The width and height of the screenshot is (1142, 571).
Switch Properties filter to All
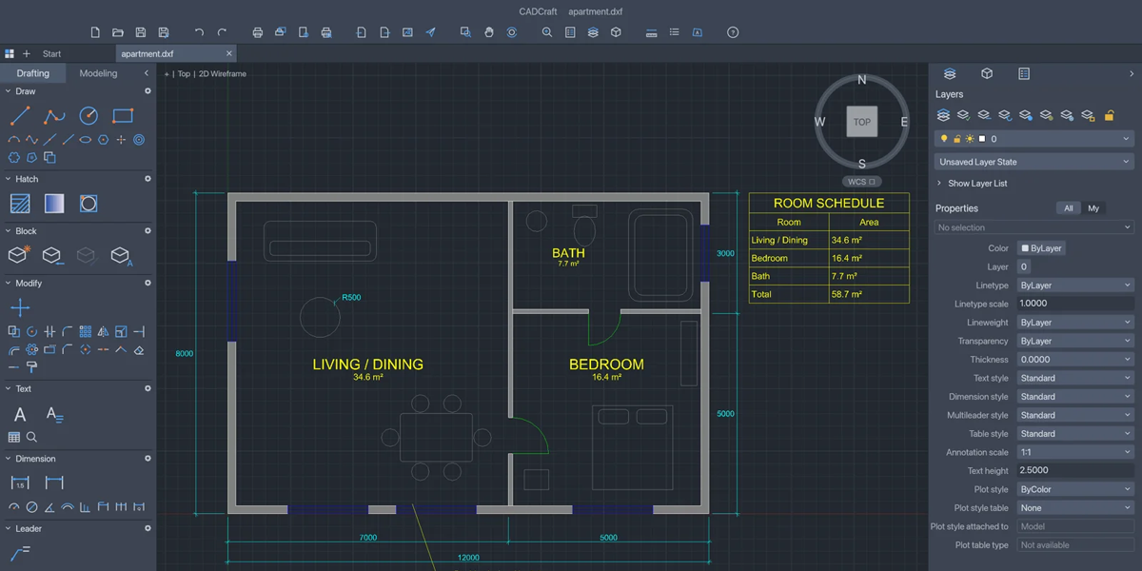point(1069,208)
